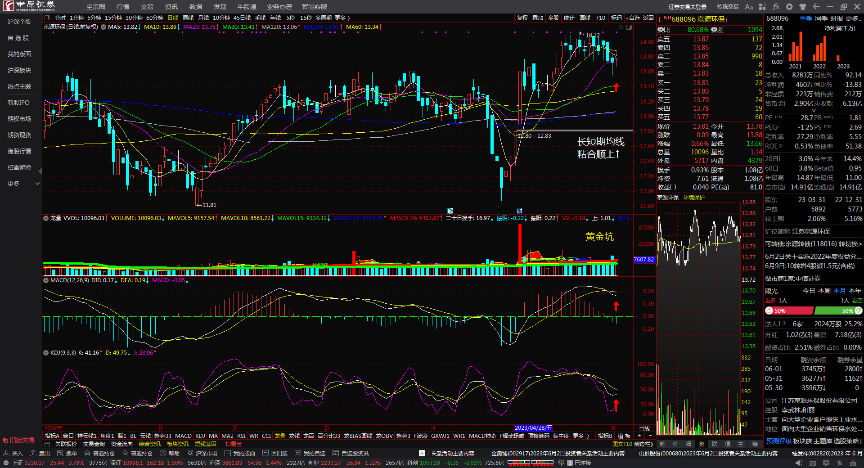864x468 pixels.
Task: Select the MACD indicator tab
Action: coord(183,436)
